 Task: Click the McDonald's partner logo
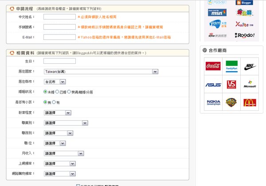[250, 102]
